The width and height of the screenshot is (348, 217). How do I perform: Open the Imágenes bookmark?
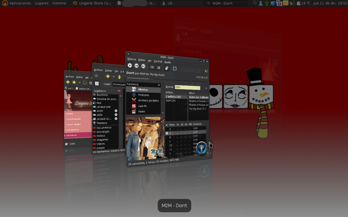tap(102, 140)
